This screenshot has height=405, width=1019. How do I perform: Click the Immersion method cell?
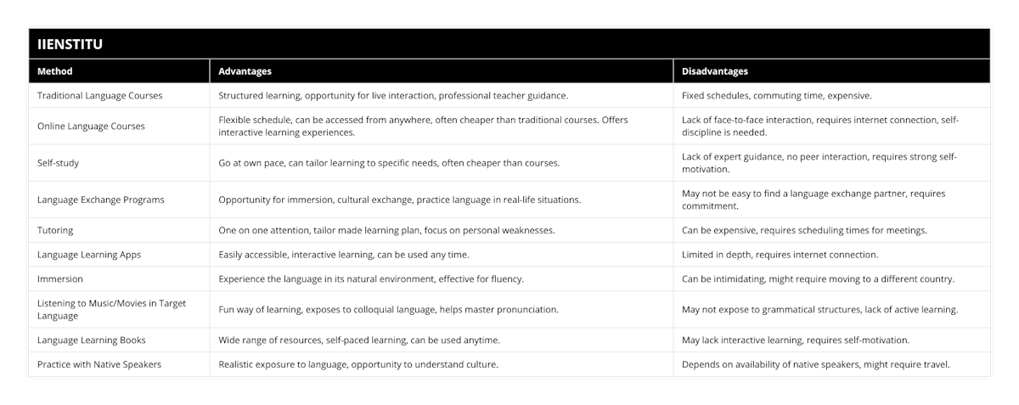(60, 278)
